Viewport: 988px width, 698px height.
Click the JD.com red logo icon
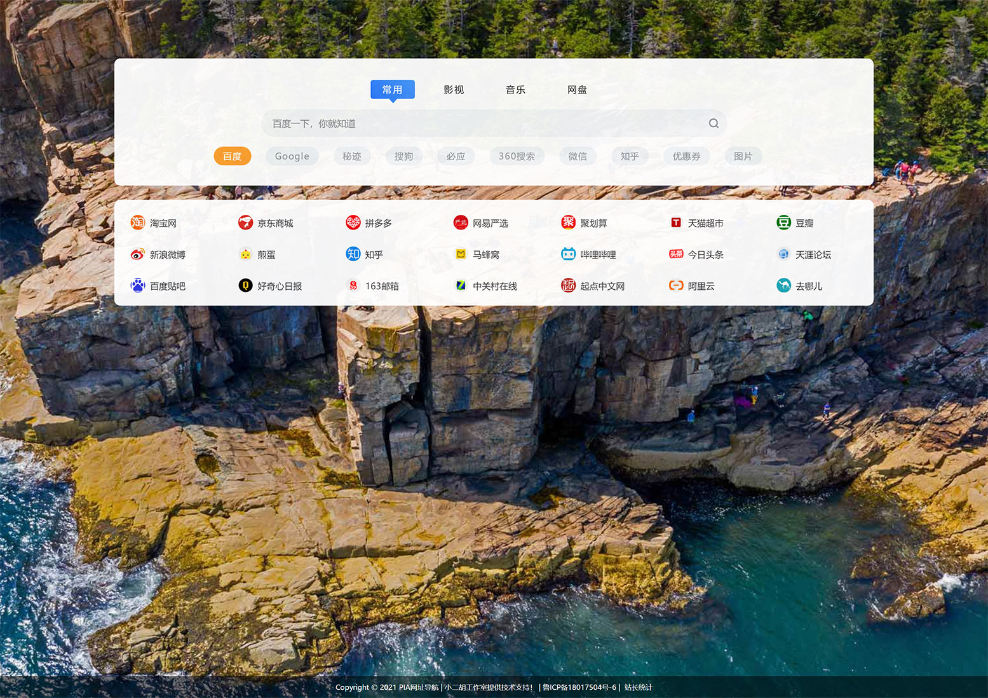pos(245,222)
